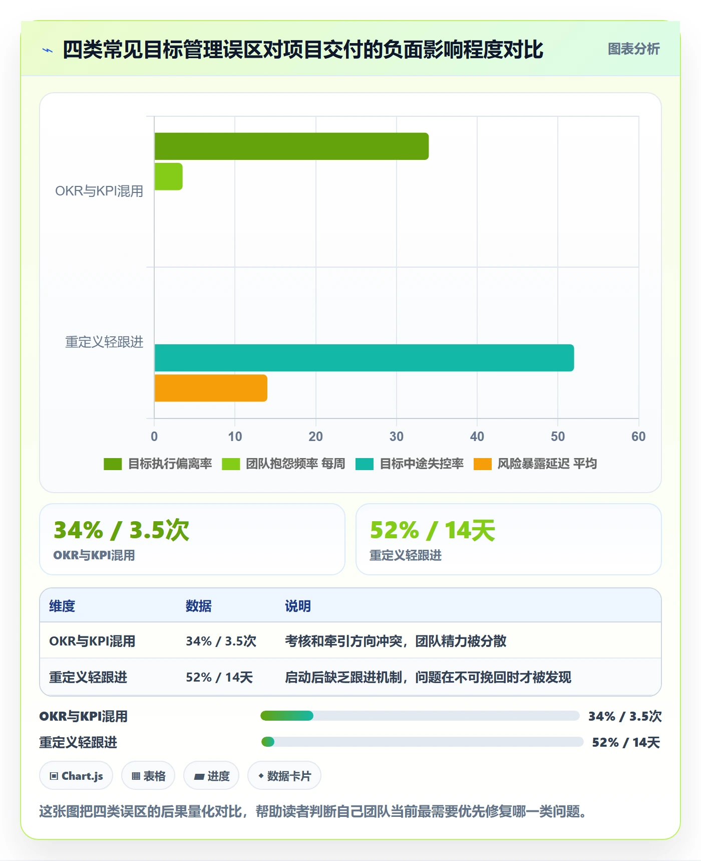Click the x-axis tick label 60
701x861 pixels.
(638, 437)
